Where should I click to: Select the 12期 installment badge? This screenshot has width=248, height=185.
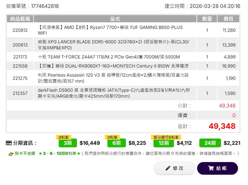tap(164, 143)
